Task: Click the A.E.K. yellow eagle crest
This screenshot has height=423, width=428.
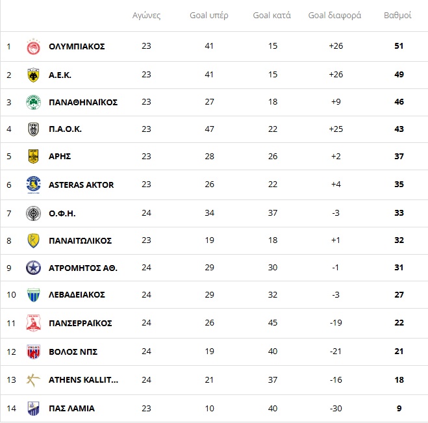Action: click(x=33, y=75)
